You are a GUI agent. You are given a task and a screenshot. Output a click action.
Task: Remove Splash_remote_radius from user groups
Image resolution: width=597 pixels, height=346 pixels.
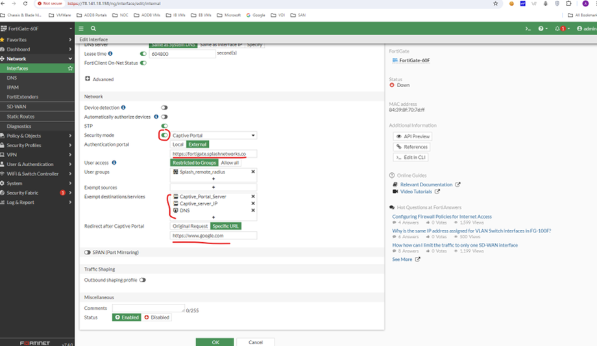[x=253, y=172]
